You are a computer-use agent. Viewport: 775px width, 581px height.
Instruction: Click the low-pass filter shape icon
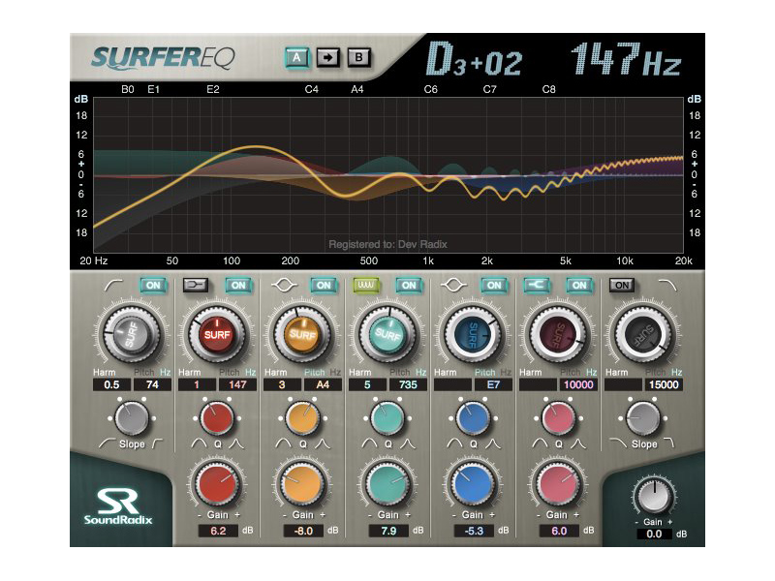coord(667,285)
